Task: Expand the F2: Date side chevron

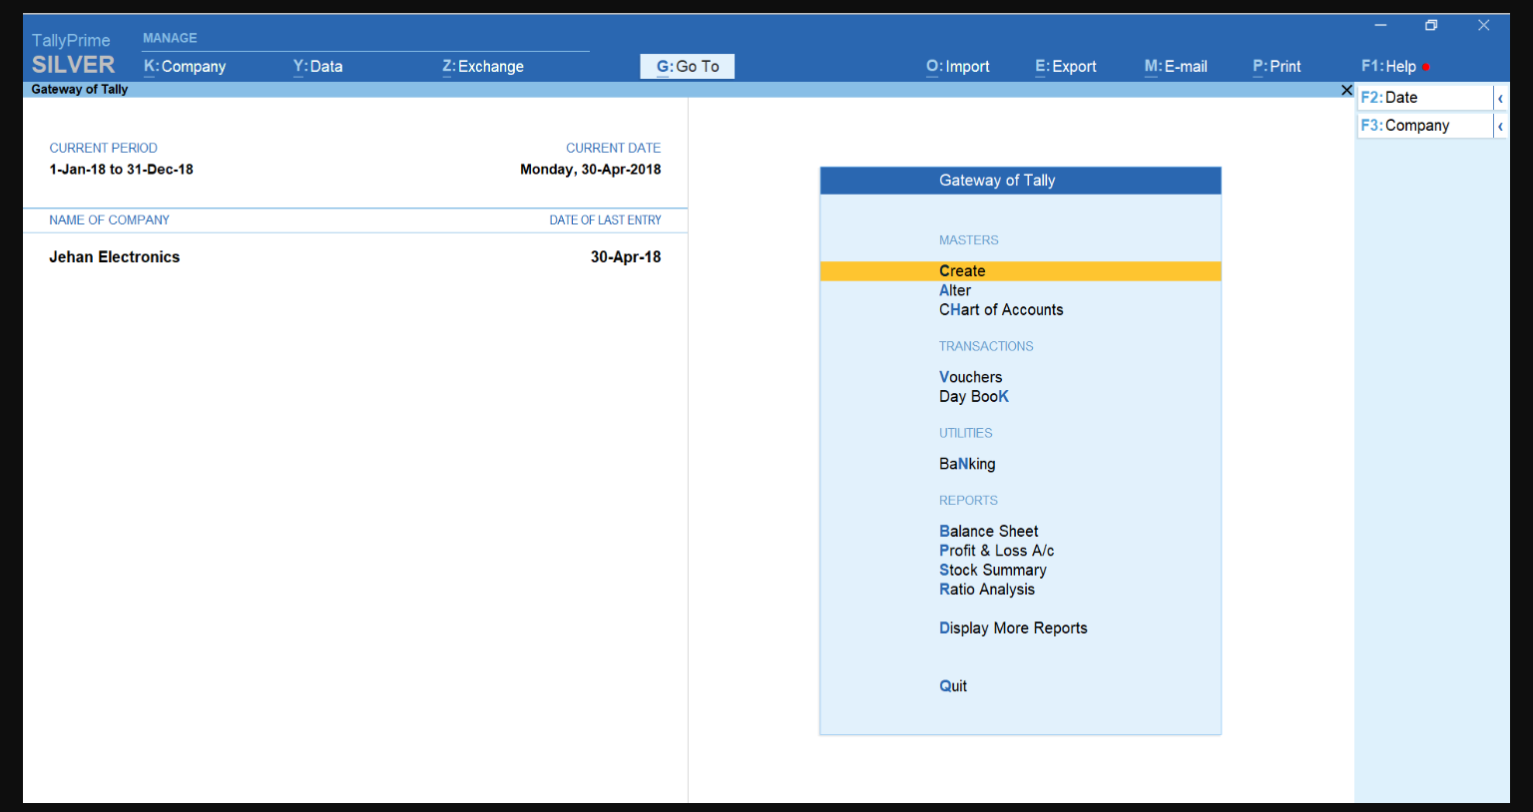Action: 1500,98
